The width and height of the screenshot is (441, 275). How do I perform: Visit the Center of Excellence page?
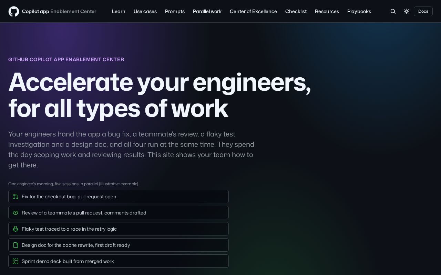(253, 11)
